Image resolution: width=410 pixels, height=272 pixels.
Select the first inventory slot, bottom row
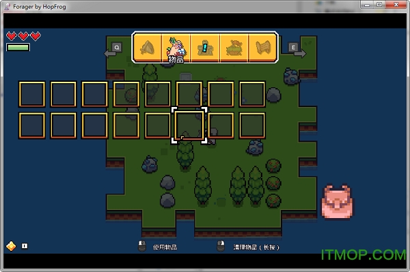[x=32, y=125]
